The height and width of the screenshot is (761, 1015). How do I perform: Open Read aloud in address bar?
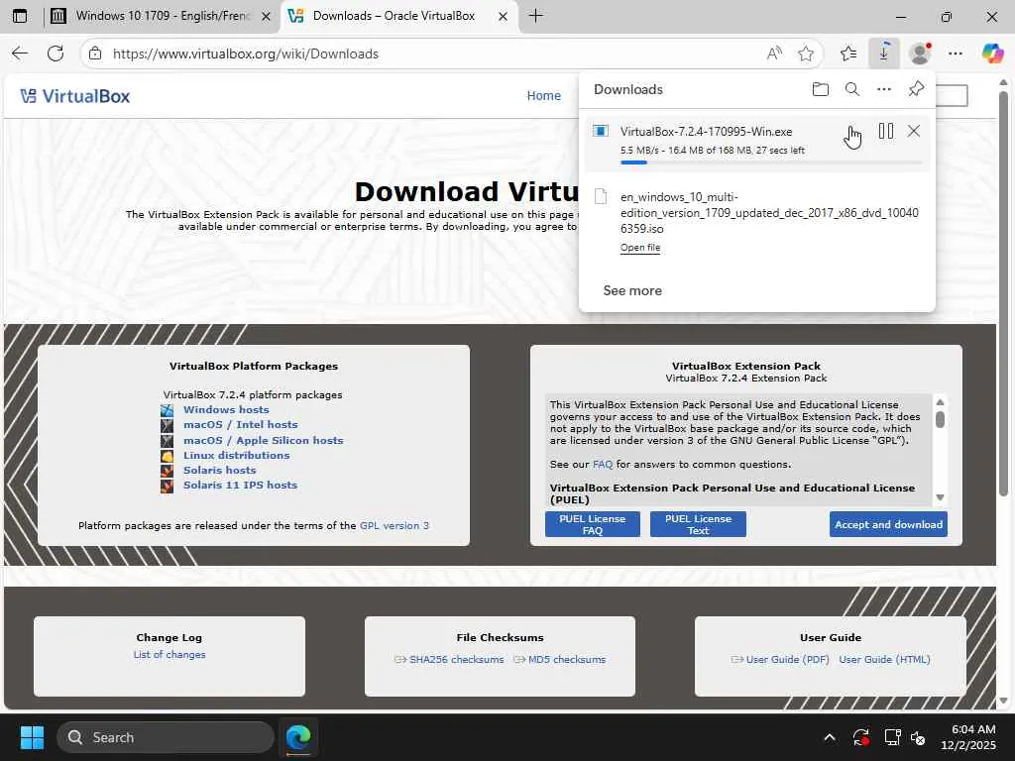[774, 54]
